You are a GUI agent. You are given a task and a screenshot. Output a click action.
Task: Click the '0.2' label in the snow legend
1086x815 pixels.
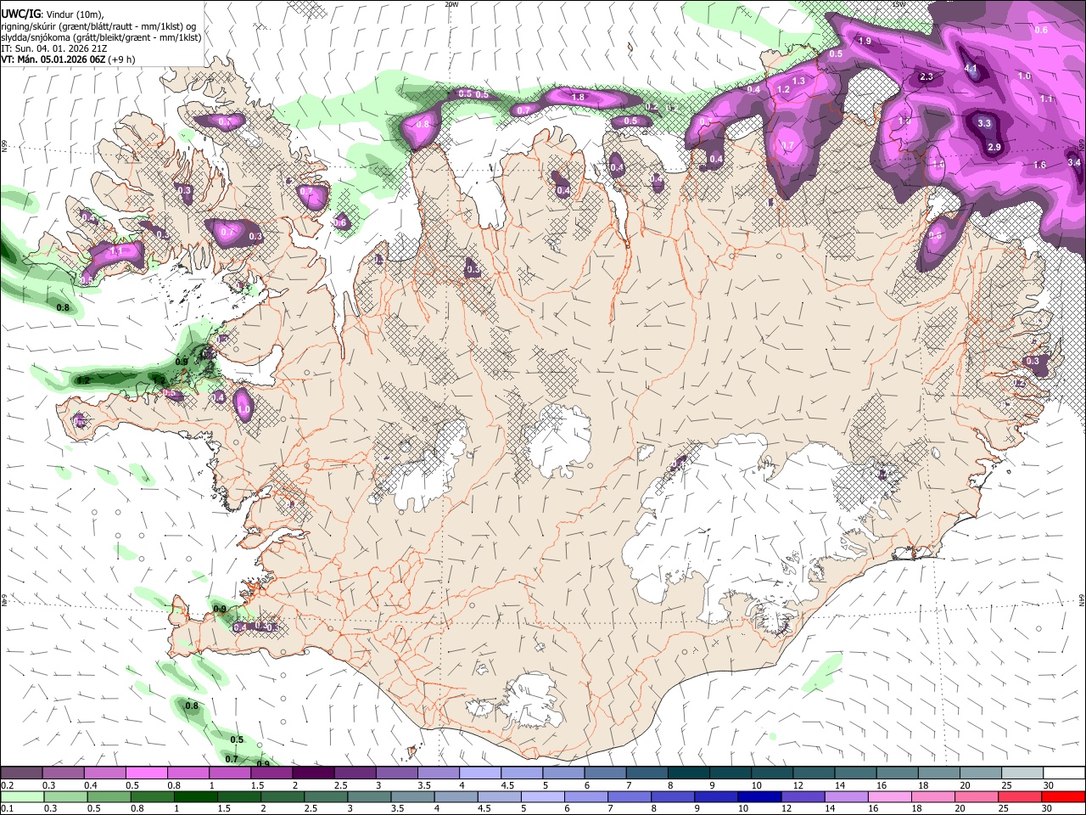[7, 785]
